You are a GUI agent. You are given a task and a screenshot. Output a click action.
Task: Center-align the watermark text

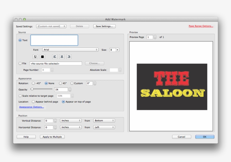pyautogui.click(x=62, y=57)
